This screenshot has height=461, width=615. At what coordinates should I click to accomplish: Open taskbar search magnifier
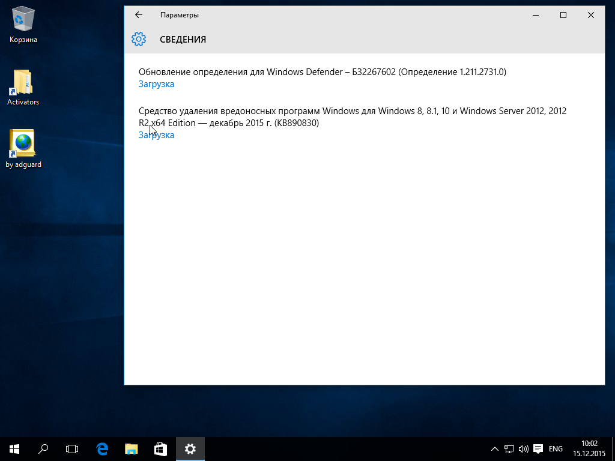(x=43, y=449)
